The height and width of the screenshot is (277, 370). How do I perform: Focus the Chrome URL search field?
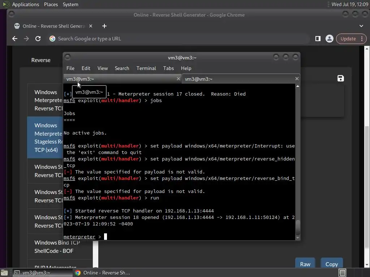click(x=179, y=39)
